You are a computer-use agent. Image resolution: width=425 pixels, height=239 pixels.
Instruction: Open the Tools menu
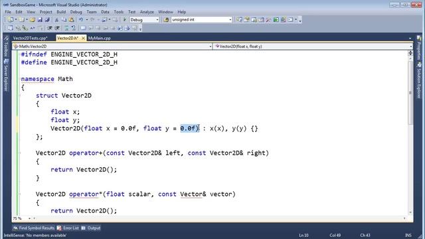[x=118, y=12]
